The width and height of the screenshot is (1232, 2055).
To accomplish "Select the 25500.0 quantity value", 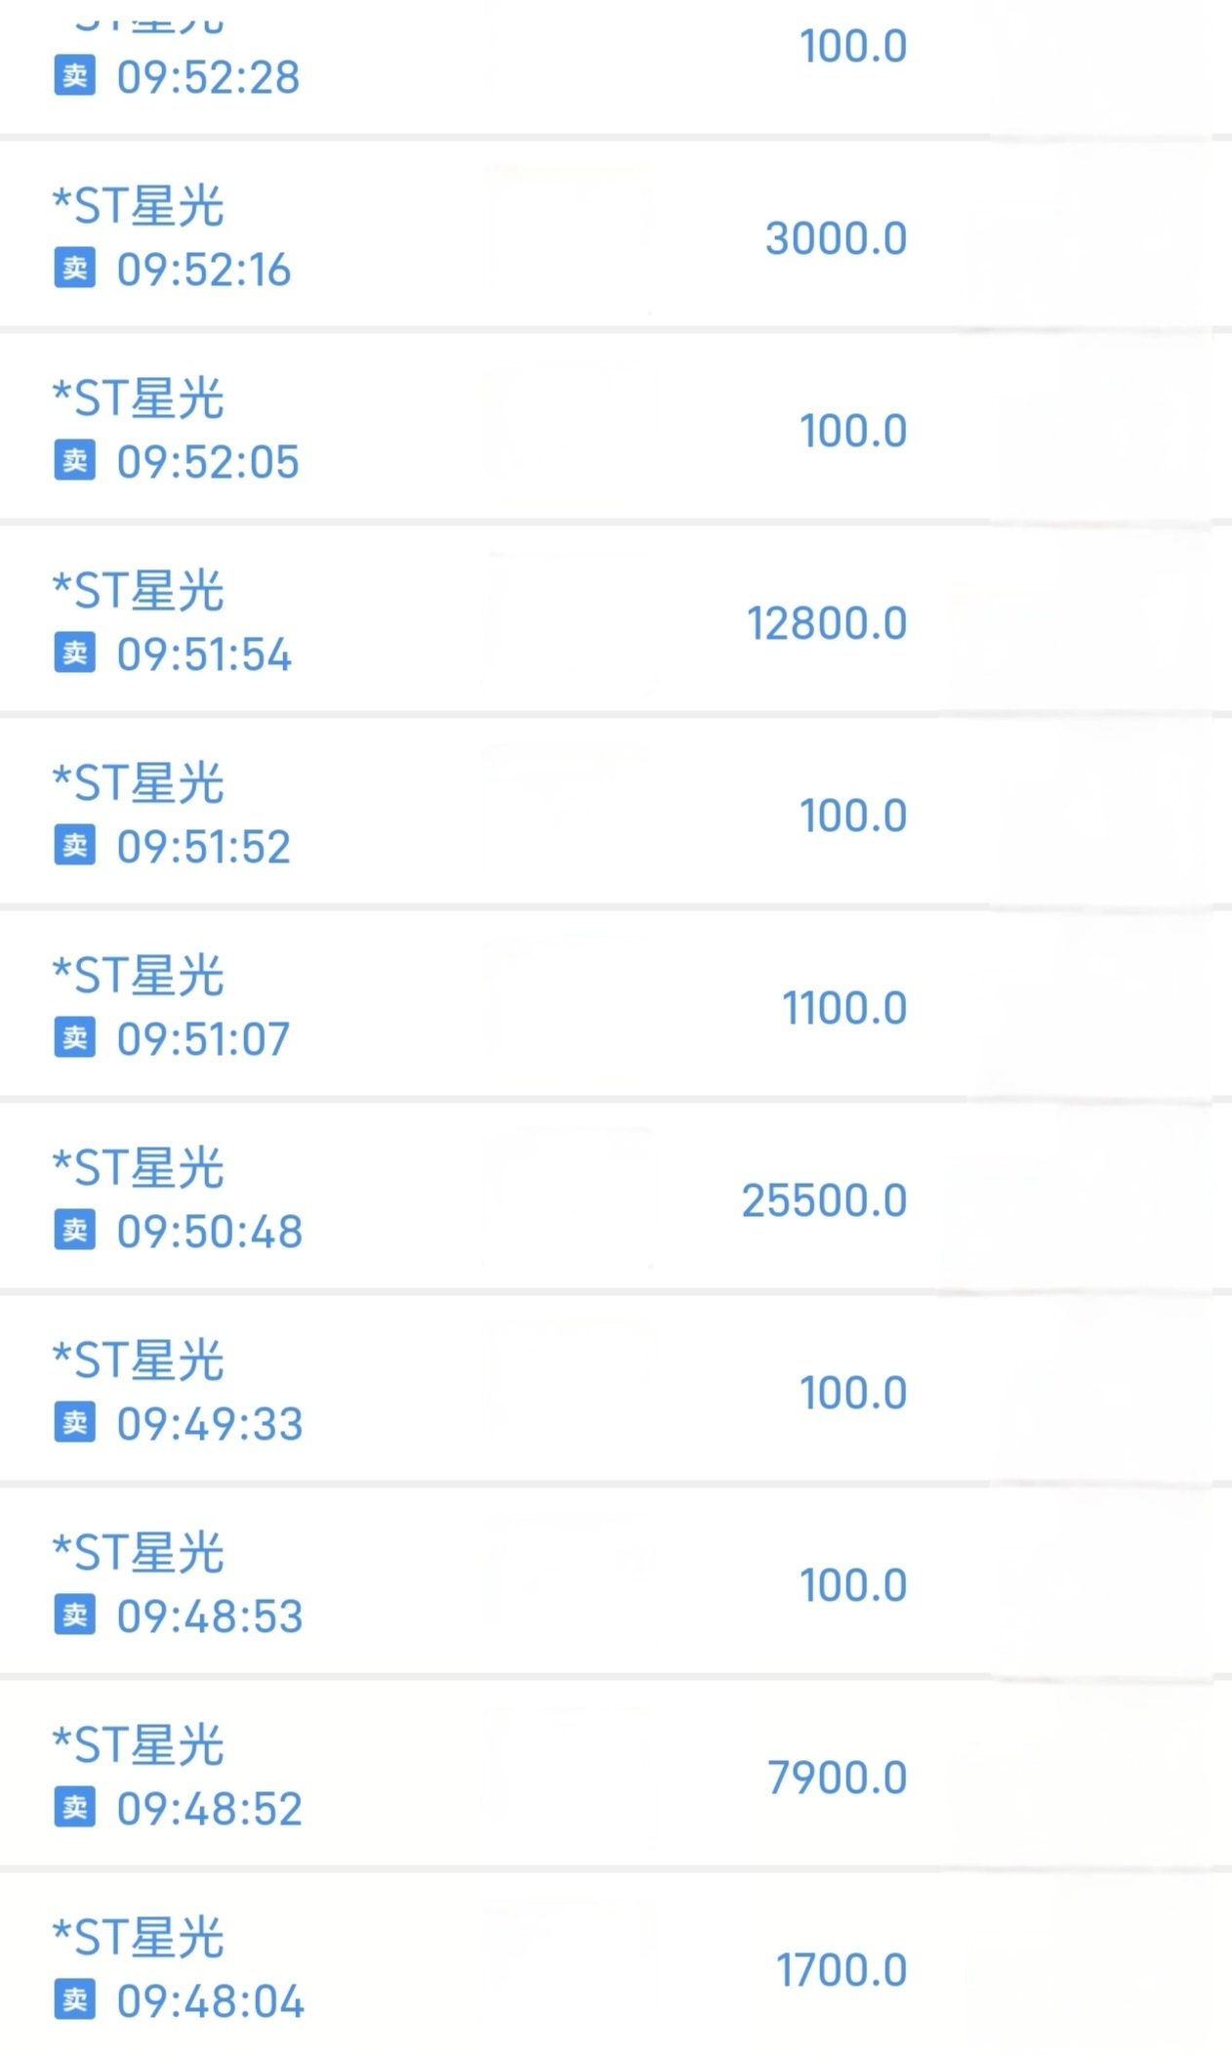I will tap(824, 1200).
